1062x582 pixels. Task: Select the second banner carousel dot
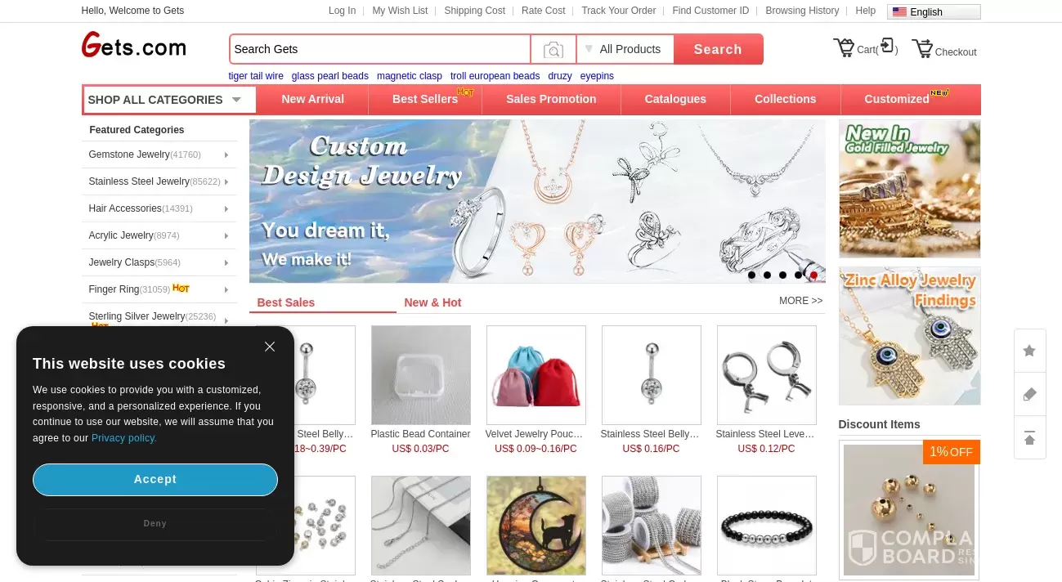coord(767,275)
